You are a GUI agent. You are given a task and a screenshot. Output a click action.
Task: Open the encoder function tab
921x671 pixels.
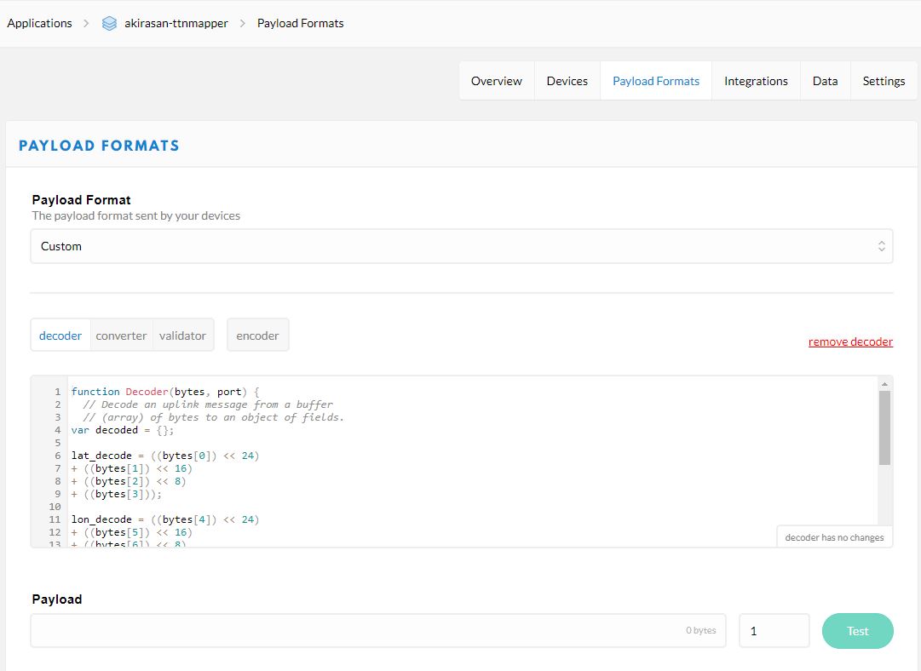(x=257, y=335)
